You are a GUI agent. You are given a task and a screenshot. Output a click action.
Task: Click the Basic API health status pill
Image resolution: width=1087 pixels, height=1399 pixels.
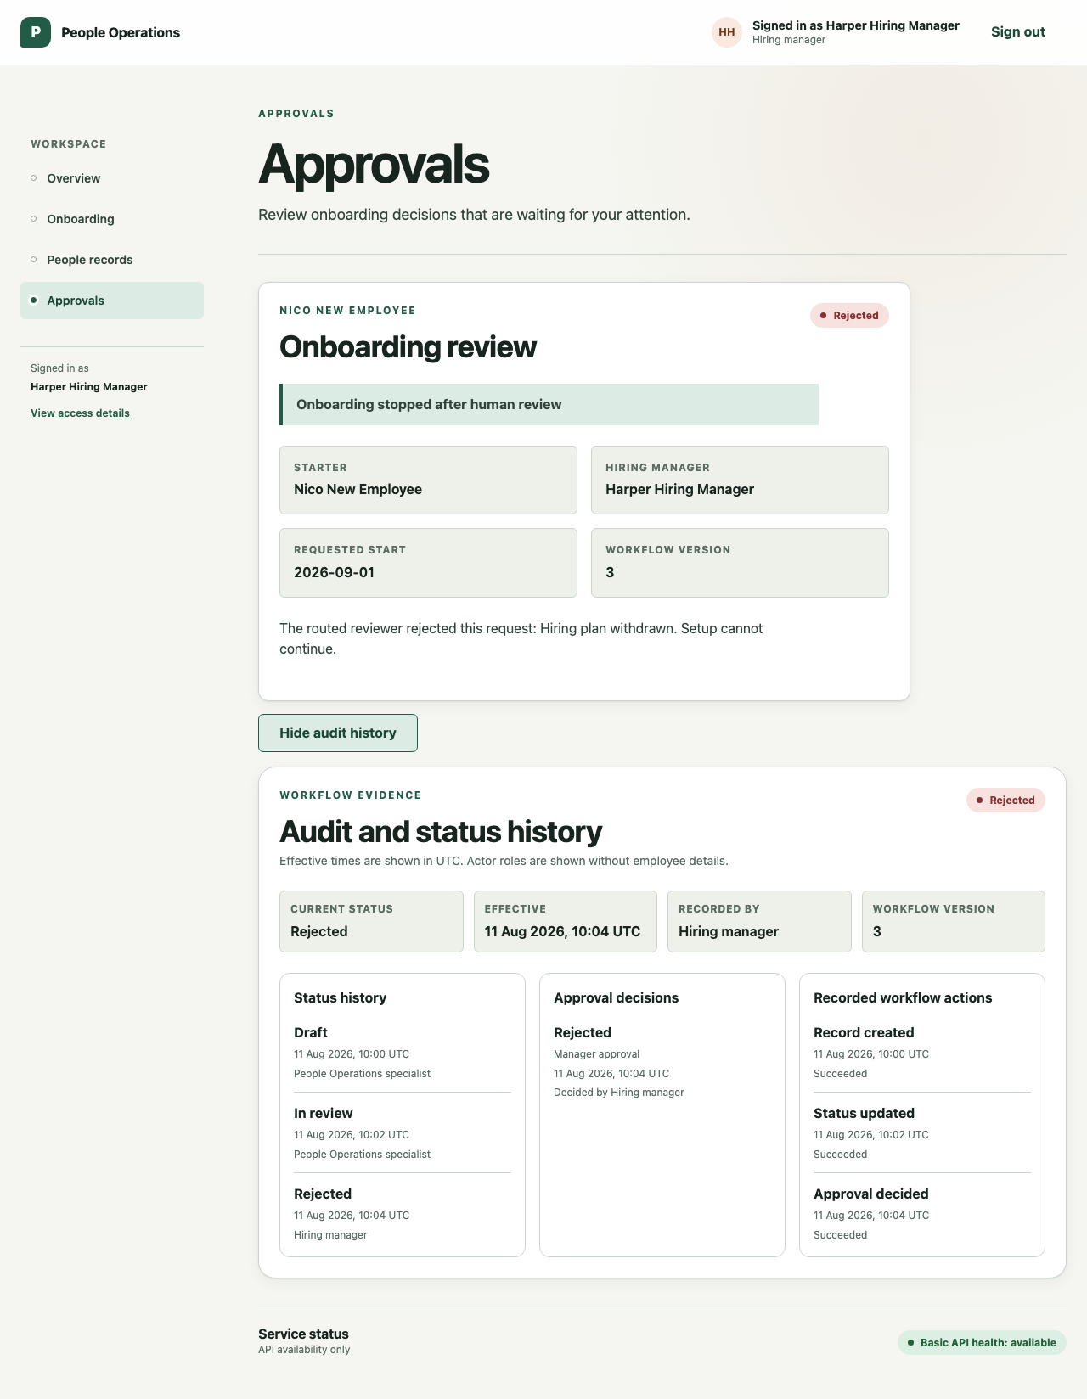coord(982,1343)
